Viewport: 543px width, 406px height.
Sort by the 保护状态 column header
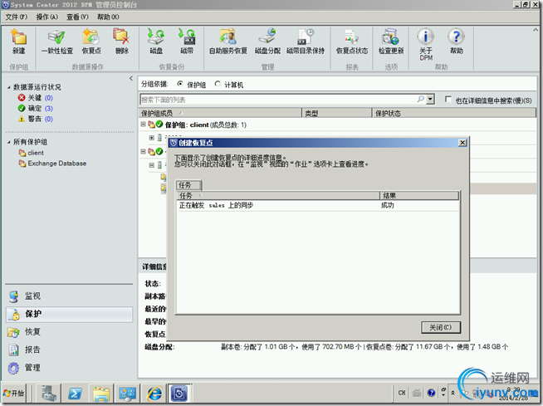454,113
